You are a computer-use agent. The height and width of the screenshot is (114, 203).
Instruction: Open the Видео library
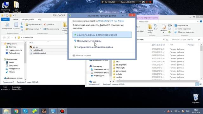pyautogui.click(x=10, y=62)
